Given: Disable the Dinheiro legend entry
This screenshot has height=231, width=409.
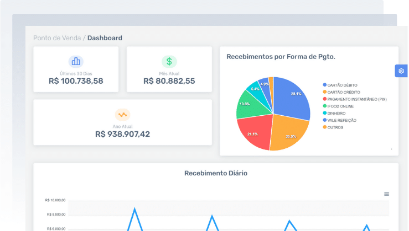Looking at the screenshot, I should click(336, 113).
